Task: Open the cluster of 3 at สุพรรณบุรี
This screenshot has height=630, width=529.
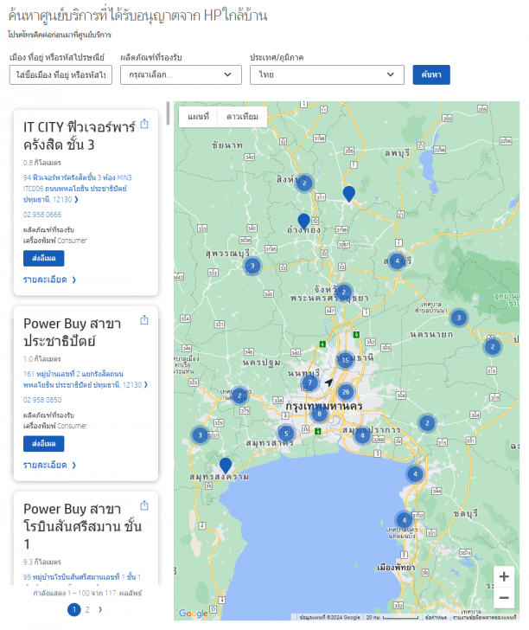Action: pos(252,266)
